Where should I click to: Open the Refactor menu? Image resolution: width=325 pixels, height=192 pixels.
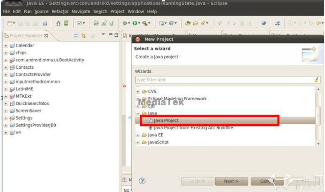[x=60, y=12]
